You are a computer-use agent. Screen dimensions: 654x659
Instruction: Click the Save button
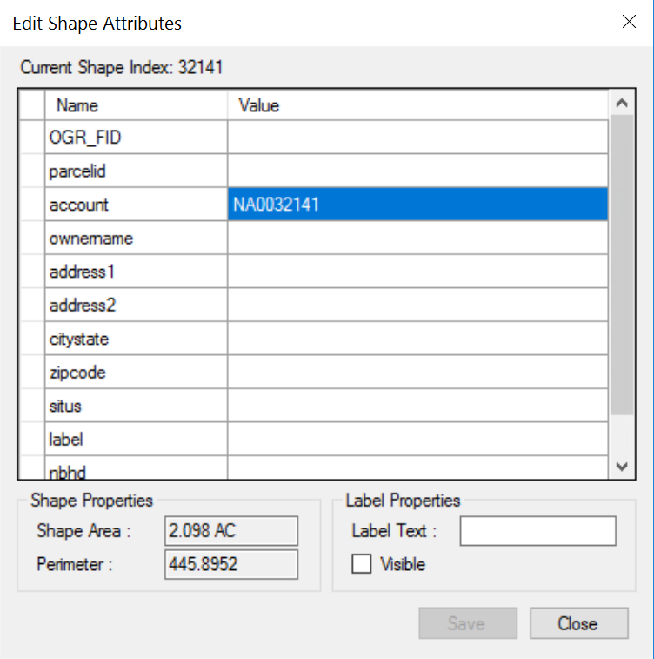coord(468,623)
